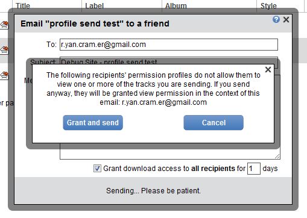
Task: Click the download access days number field
Action: tap(254, 169)
